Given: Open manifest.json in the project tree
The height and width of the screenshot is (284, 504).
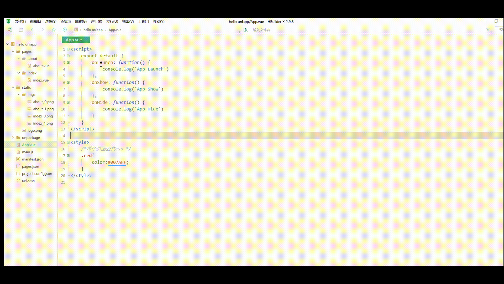Looking at the screenshot, I should click(x=33, y=159).
